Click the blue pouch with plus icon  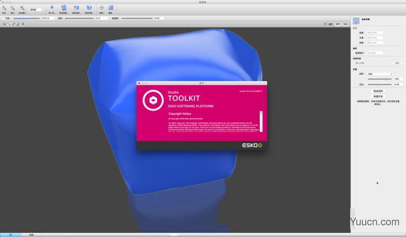coord(76,8)
